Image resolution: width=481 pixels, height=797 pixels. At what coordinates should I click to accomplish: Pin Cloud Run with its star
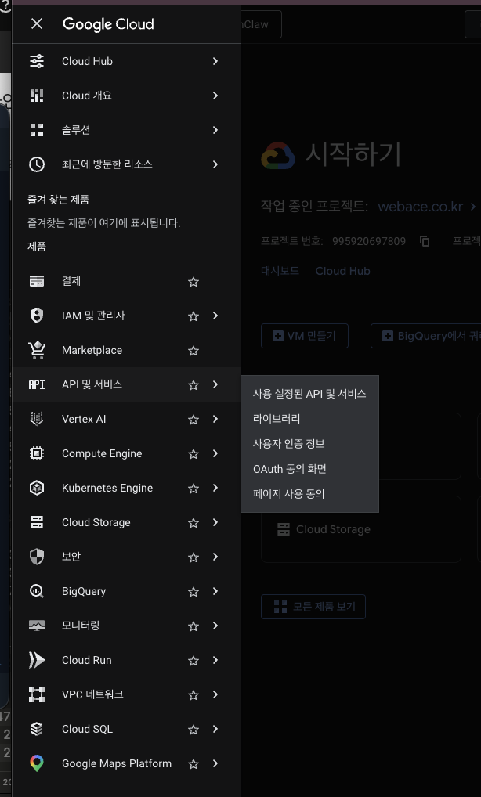[193, 661]
